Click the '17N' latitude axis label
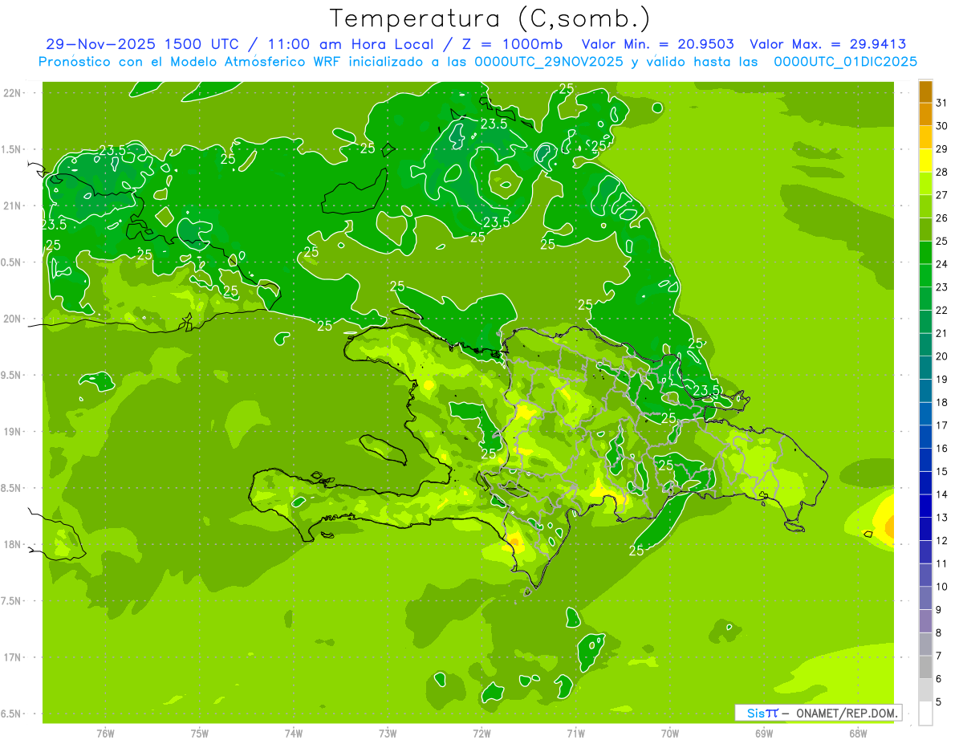The width and height of the screenshot is (963, 744). click(x=12, y=657)
